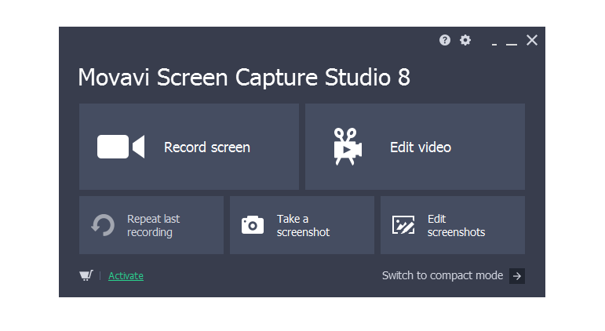Click the camcorder icon on Record screen
This screenshot has width=605, height=331.
tap(121, 147)
